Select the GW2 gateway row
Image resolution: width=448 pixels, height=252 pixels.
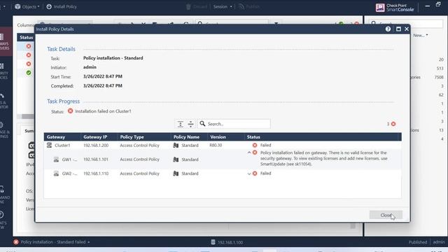point(223,174)
